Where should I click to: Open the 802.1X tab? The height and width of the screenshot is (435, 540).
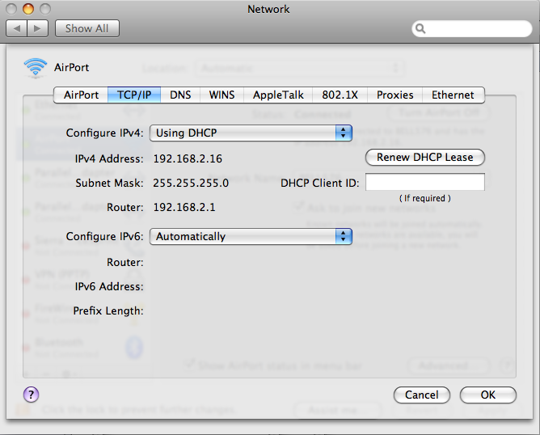pos(340,95)
